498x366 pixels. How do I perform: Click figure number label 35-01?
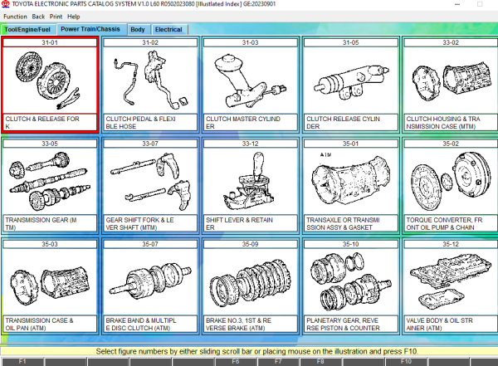[x=350, y=144]
